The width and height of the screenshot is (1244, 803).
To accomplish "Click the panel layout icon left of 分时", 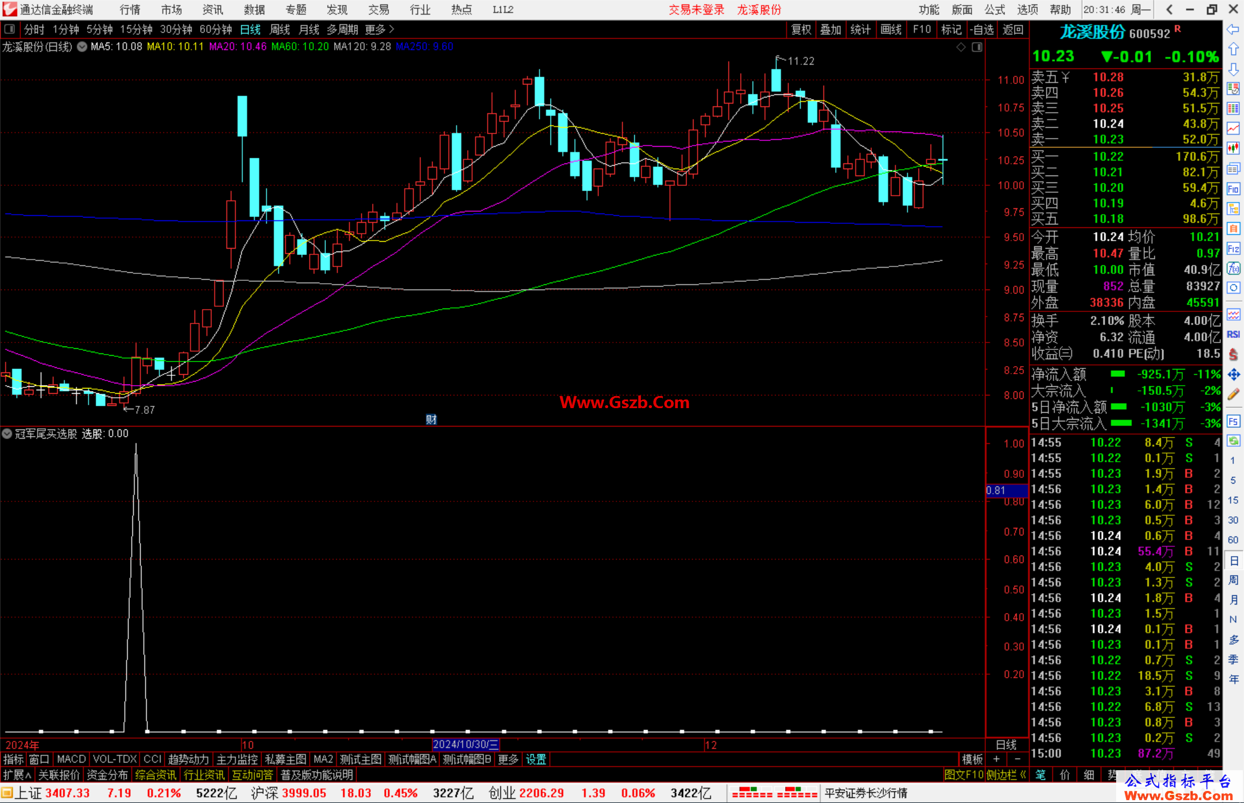I will (x=9, y=29).
